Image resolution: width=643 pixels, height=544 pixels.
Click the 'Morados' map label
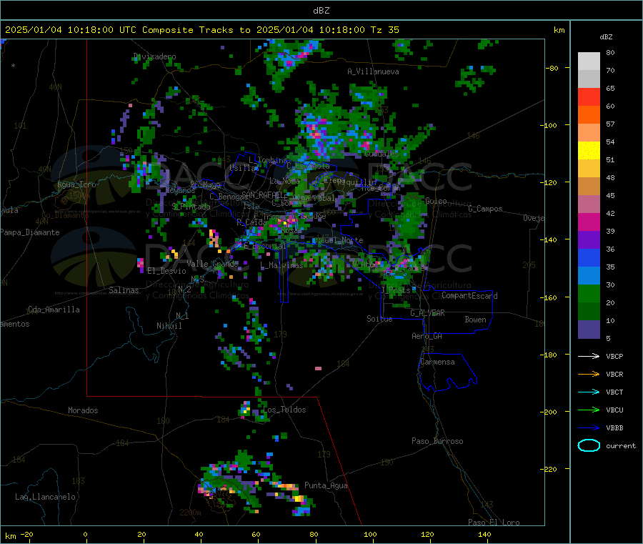(83, 410)
